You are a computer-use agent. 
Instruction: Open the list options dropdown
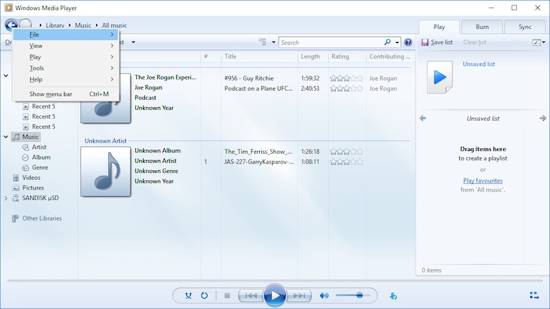[536, 43]
